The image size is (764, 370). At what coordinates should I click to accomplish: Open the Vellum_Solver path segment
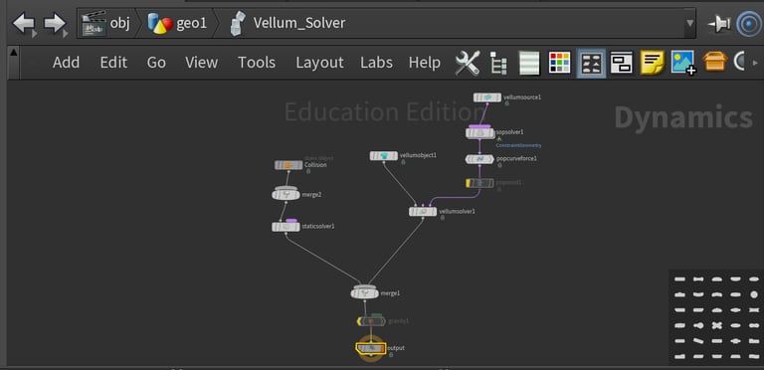[x=287, y=23]
